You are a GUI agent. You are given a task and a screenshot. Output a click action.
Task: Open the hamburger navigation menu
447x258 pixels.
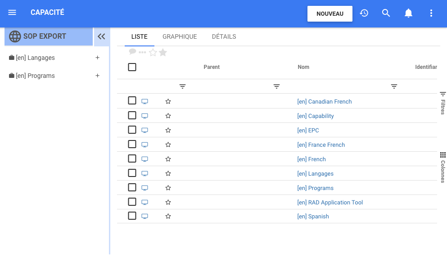(x=12, y=13)
